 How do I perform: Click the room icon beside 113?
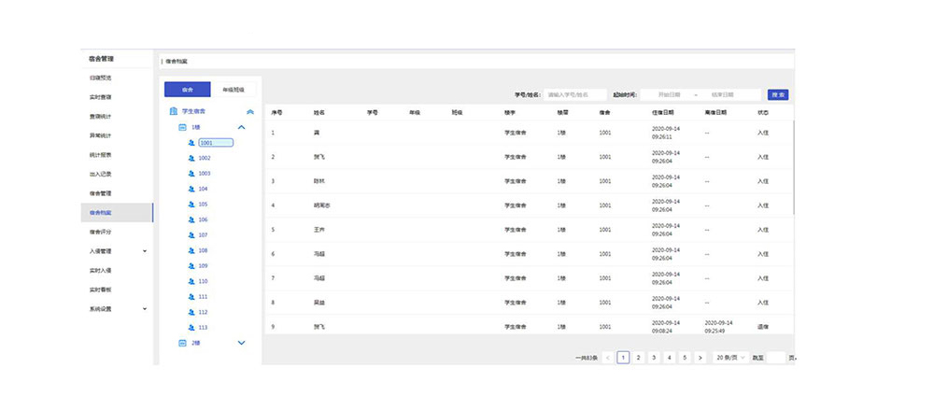191,327
